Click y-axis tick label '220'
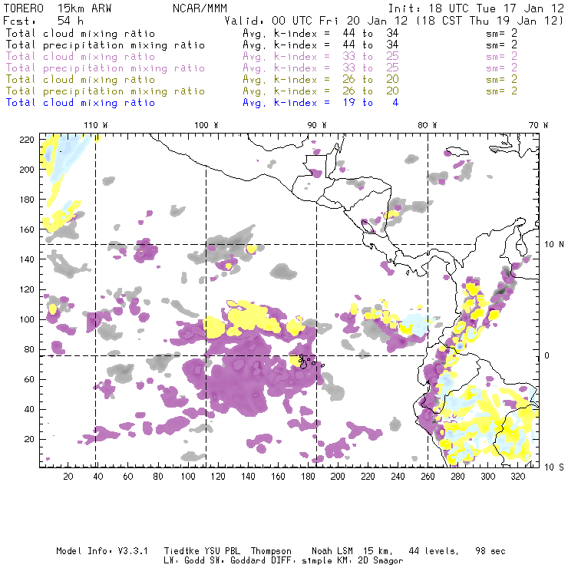This screenshot has width=568, height=568. point(27,140)
